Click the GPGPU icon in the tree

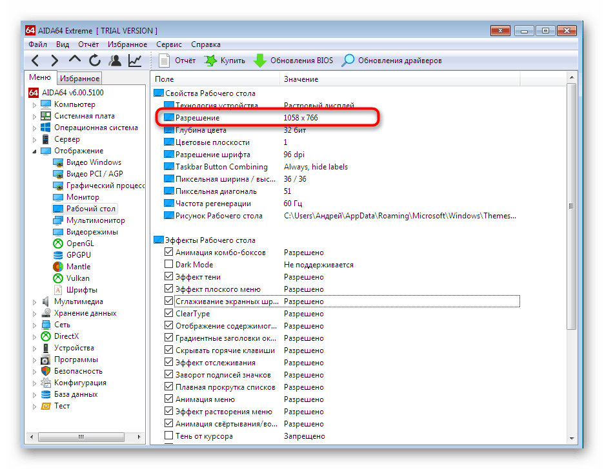tap(58, 255)
